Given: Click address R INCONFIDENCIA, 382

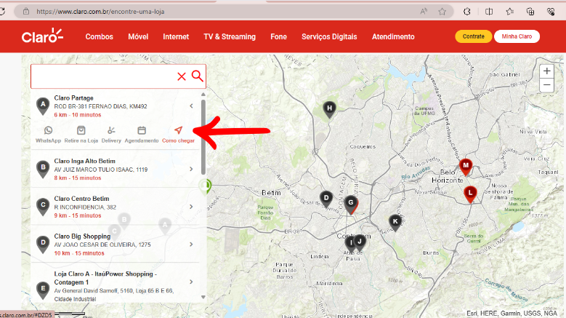Looking at the screenshot, I should point(85,207).
